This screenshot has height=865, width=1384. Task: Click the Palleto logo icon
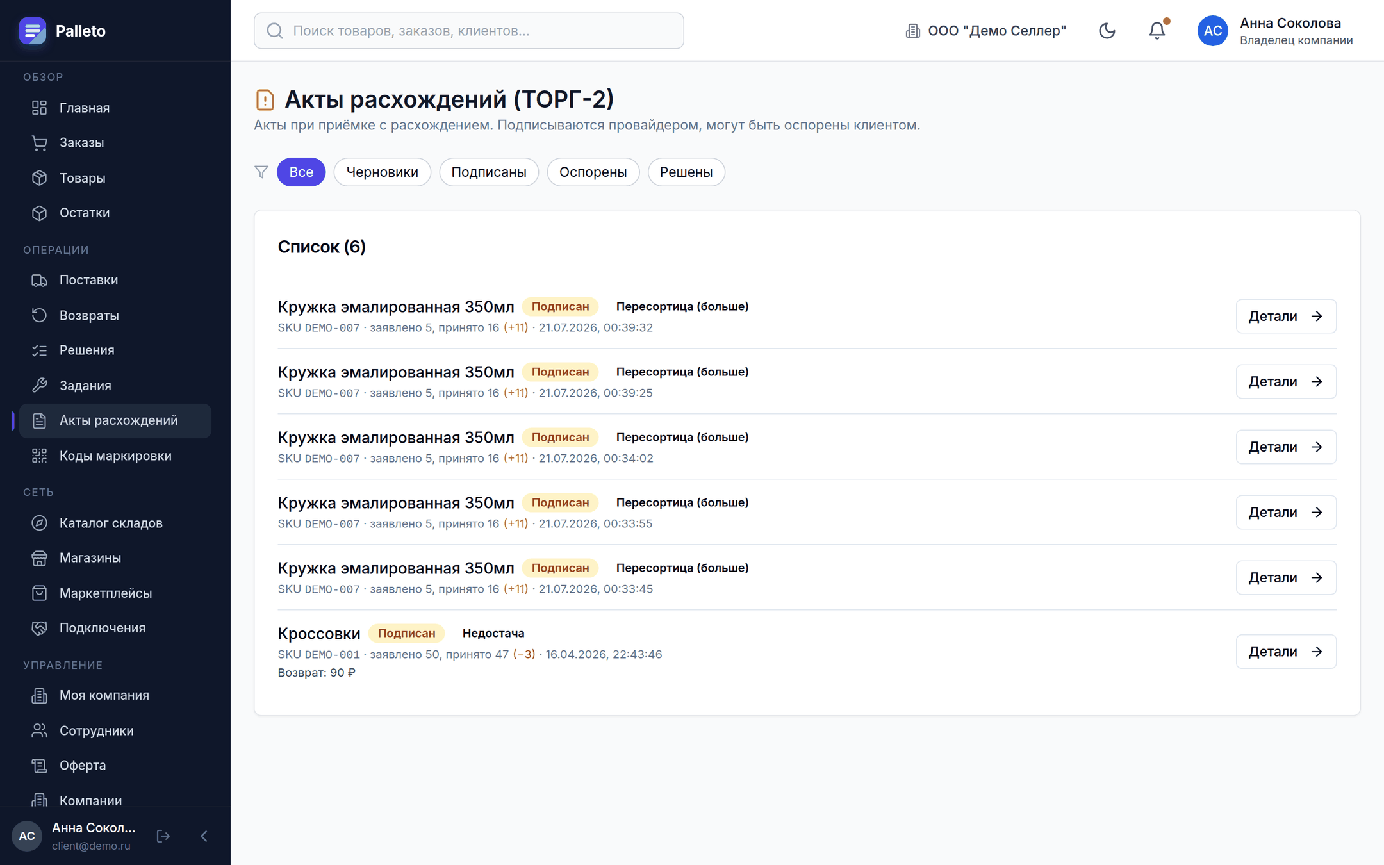pyautogui.click(x=33, y=31)
